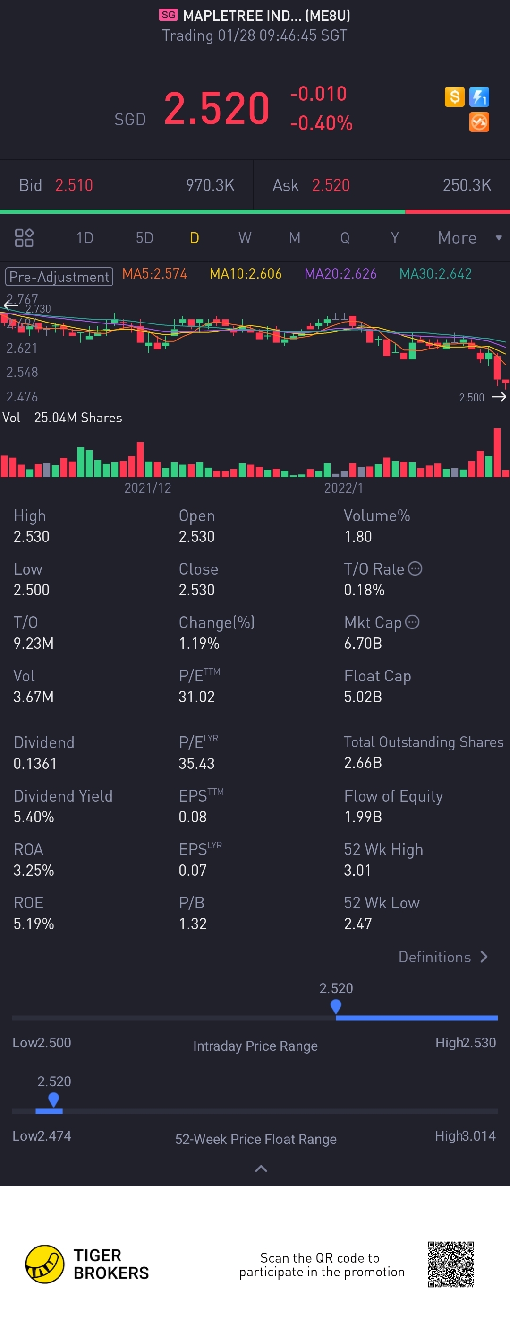
Task: Tap the info icon beside Mkt Cap
Action: click(x=412, y=621)
